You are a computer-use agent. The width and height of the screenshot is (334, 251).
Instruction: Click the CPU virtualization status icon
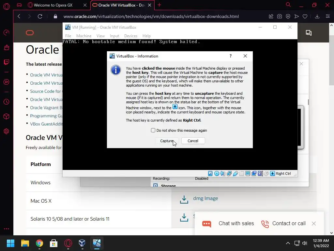point(260,174)
